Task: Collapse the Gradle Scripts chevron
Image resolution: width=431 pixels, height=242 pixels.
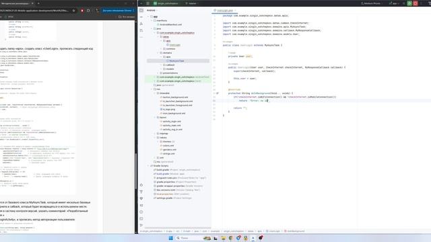Action: pyautogui.click(x=148, y=166)
